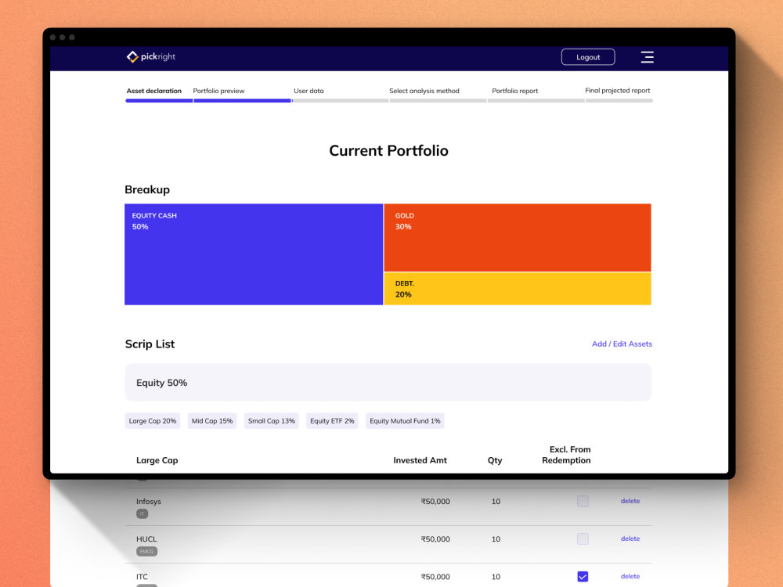Go to User data step
The width and height of the screenshot is (783, 587).
pyautogui.click(x=309, y=91)
